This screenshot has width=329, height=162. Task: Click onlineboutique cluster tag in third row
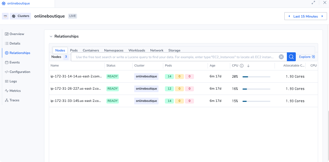point(147,101)
